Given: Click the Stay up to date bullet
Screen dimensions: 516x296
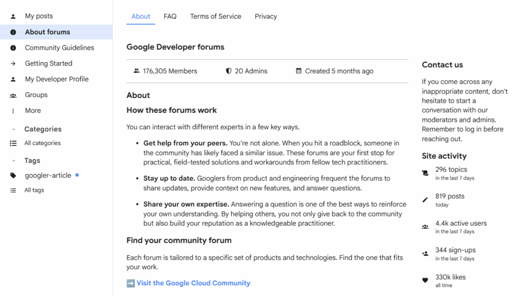Looking at the screenshot, I should point(267,183).
